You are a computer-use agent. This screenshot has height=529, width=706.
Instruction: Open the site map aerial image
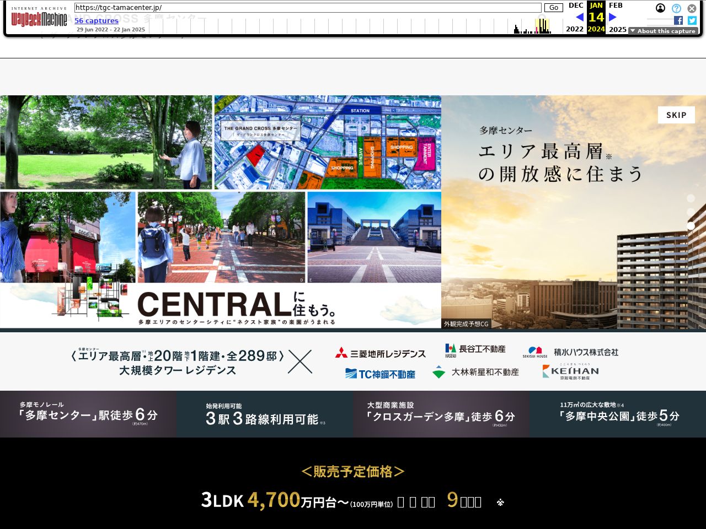(328, 142)
